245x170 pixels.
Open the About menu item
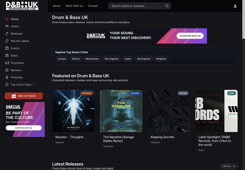[56, 6]
